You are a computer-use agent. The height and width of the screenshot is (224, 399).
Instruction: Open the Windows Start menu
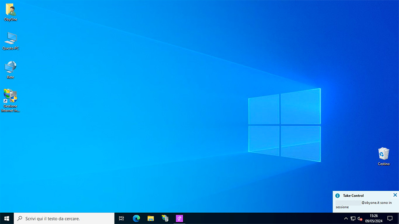(7, 219)
